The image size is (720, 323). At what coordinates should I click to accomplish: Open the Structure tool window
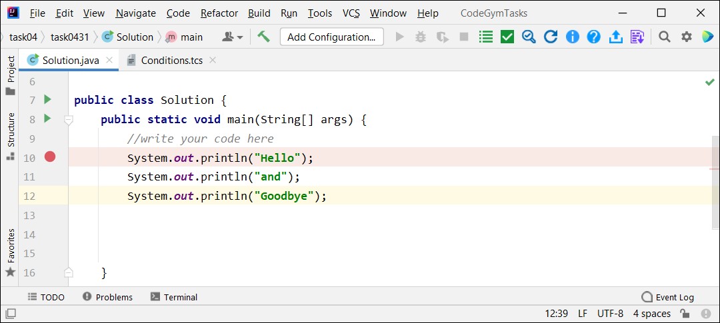click(x=11, y=137)
